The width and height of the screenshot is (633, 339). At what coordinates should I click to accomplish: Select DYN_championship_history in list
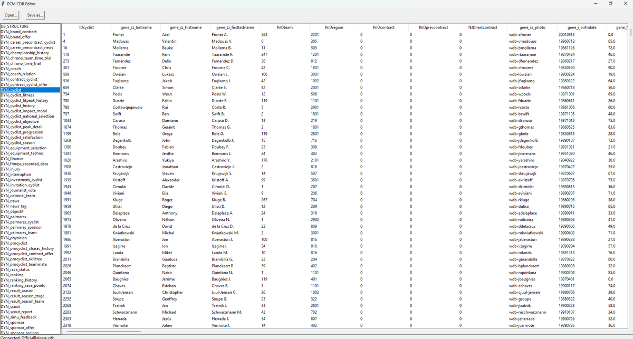tap(25, 53)
